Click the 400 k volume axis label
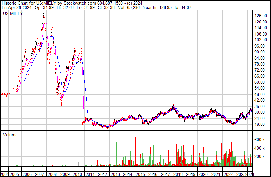 (260, 148)
